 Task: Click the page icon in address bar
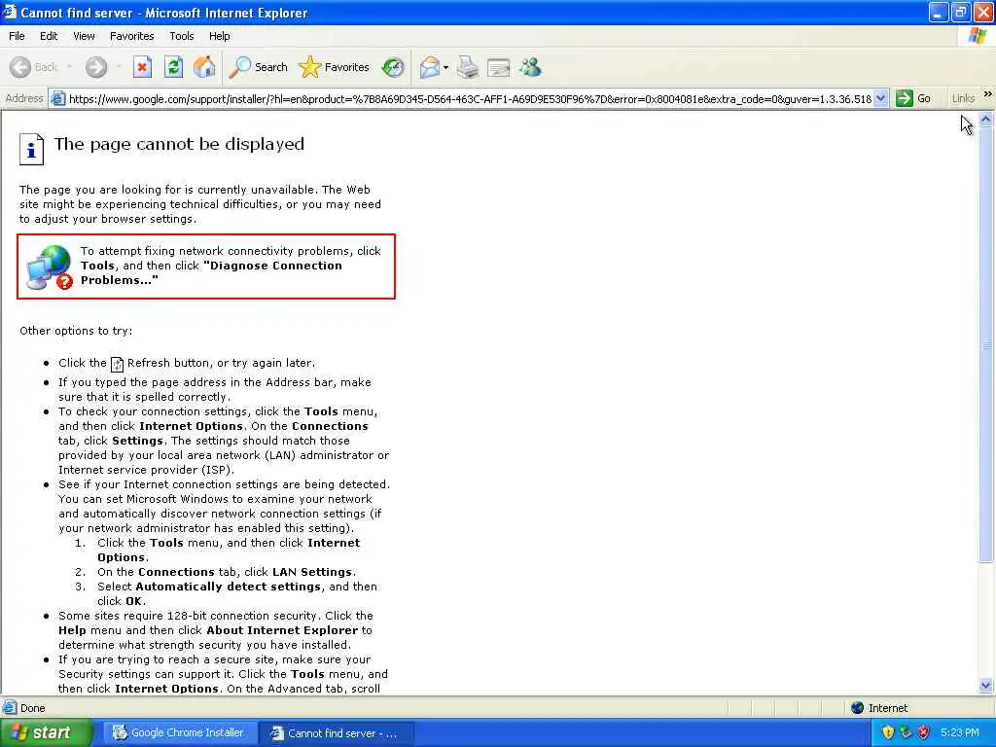pyautogui.click(x=57, y=98)
